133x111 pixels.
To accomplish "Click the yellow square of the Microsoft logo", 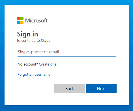I will 22,22.
